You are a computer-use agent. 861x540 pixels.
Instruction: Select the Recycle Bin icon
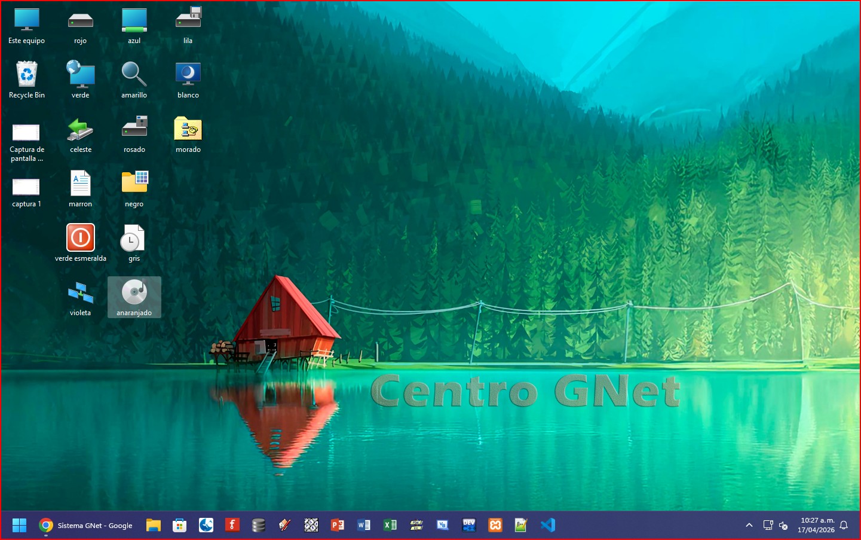[27, 75]
